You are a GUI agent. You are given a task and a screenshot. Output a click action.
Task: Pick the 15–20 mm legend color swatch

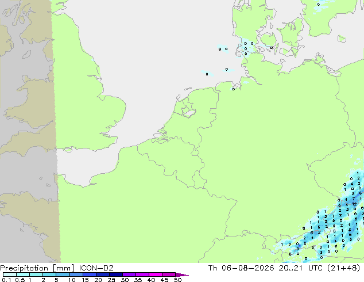click(89, 275)
